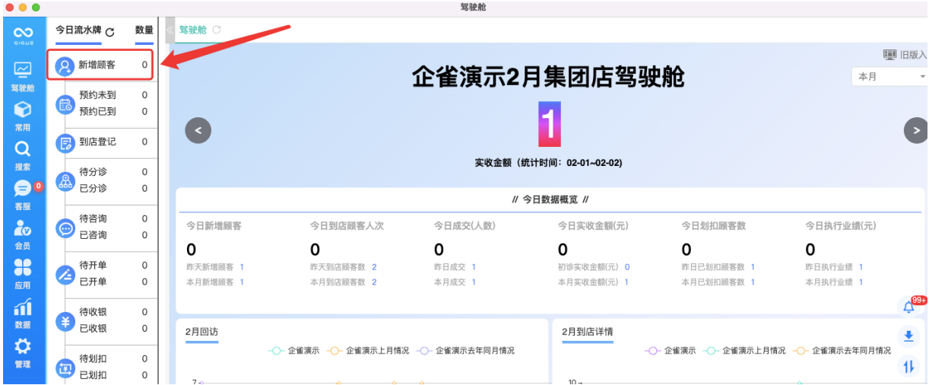Click the 开单 pencil icon
Screen dimensions: 929x385
[x=65, y=275]
